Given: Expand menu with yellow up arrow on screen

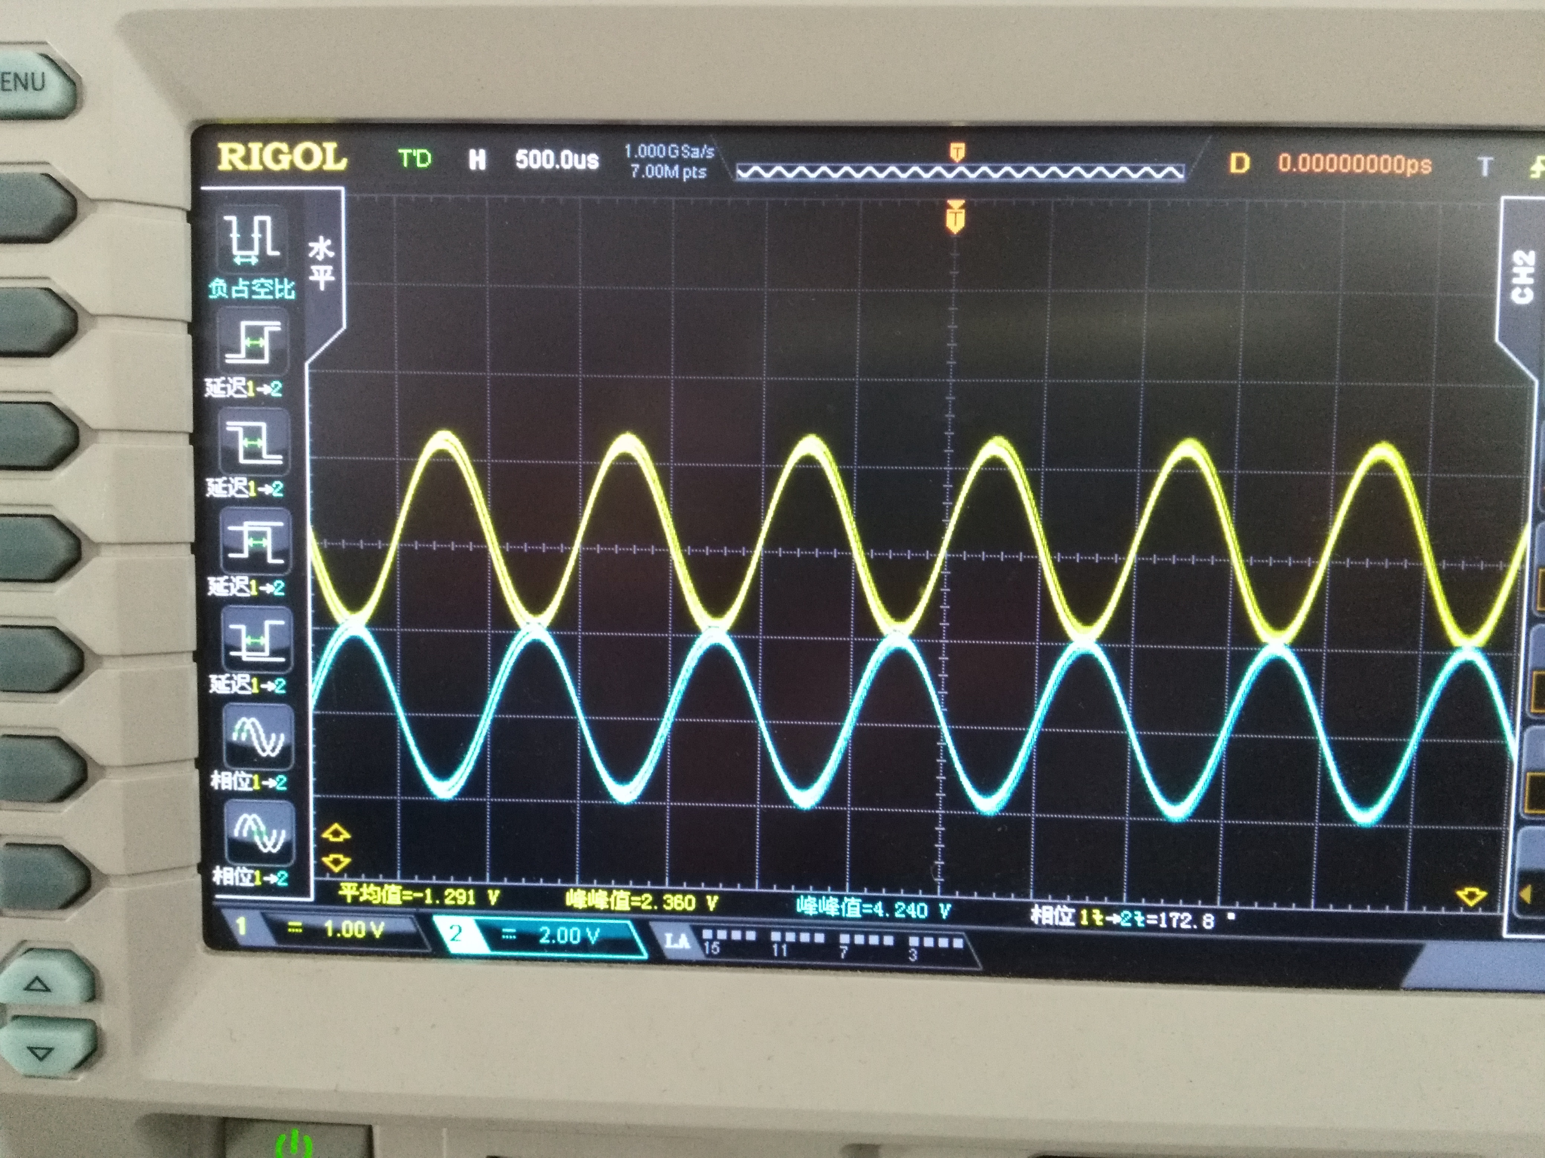Looking at the screenshot, I should [x=336, y=832].
